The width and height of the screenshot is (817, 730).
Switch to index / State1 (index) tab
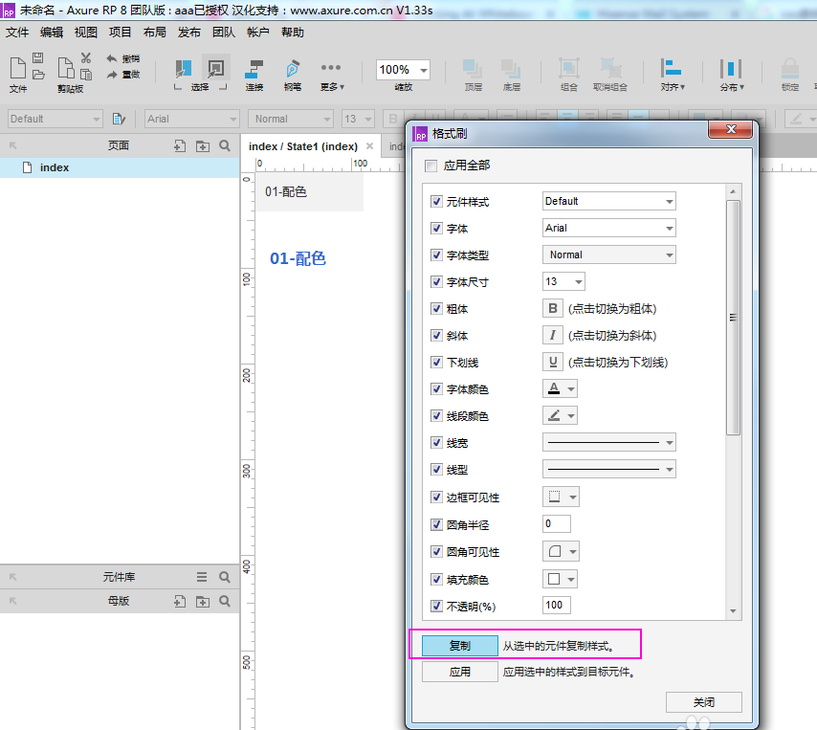[303, 146]
